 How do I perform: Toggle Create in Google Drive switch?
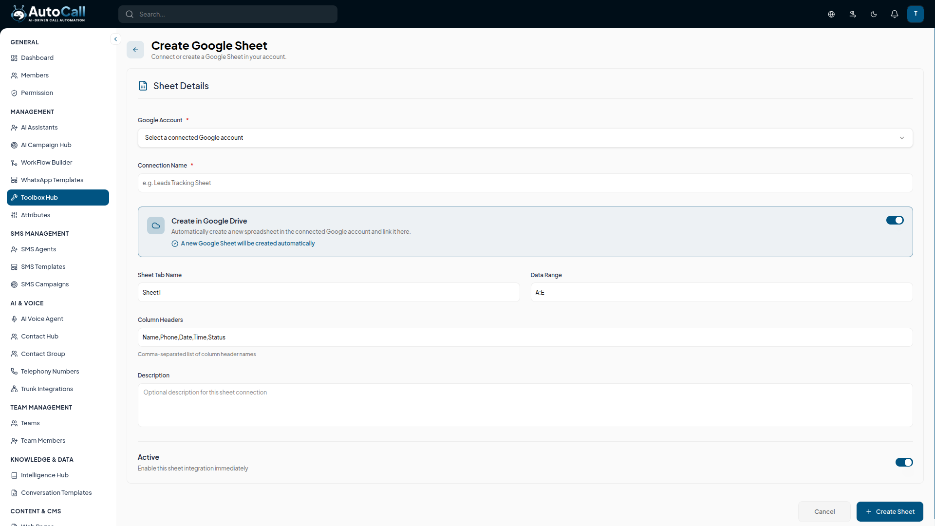pos(895,220)
